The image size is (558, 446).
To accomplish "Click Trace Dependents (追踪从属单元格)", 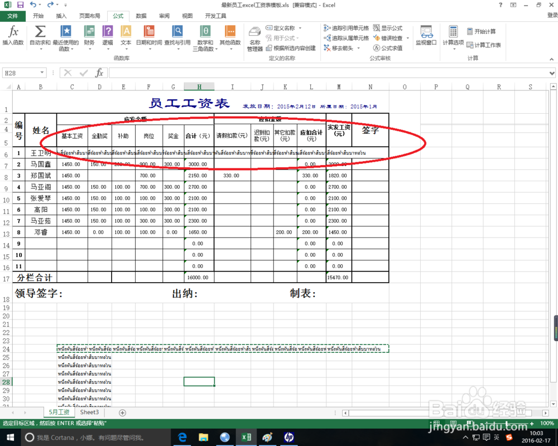I will click(347, 38).
